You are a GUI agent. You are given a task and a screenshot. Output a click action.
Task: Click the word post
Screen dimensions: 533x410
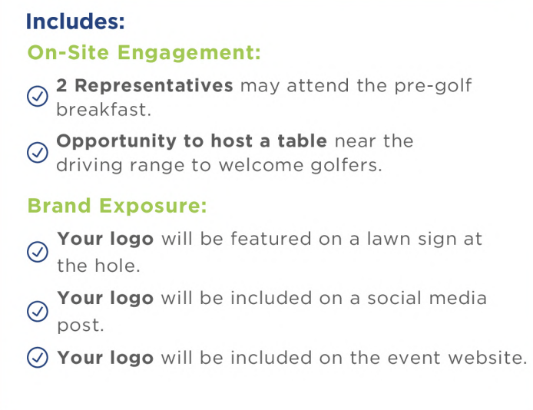(81, 326)
